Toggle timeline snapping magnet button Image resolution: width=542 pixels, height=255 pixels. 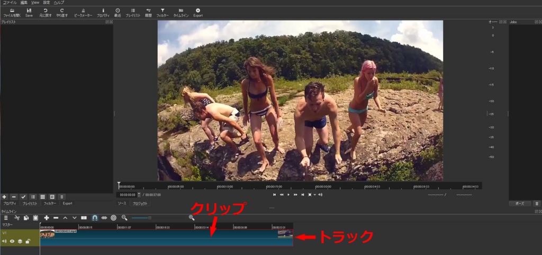(x=94, y=217)
